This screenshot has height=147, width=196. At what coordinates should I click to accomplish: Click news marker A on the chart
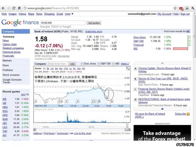pyautogui.click(x=111, y=101)
